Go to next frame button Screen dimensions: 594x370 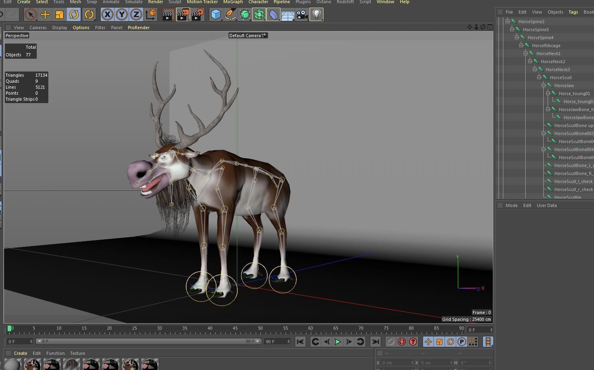[x=349, y=342]
